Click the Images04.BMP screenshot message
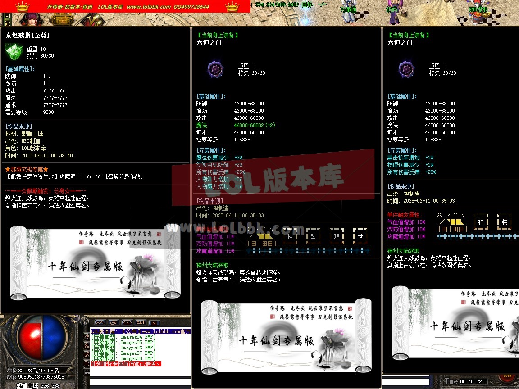Viewport: 519px width, 389px height. coord(123,337)
